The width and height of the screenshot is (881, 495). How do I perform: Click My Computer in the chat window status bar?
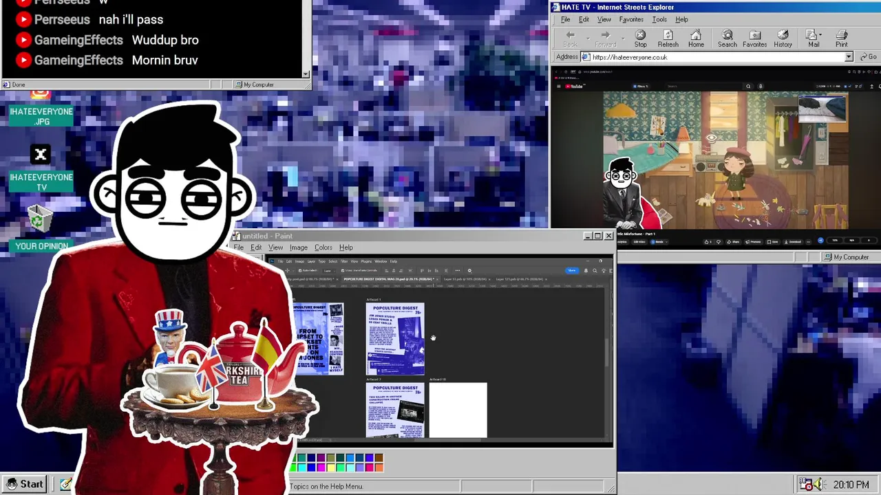coord(254,85)
